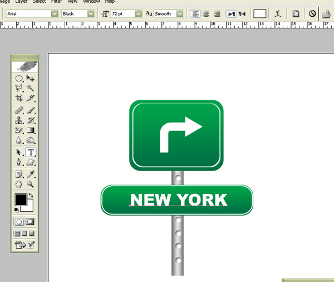Left align the text
The width and height of the screenshot is (334, 282).
[195, 14]
